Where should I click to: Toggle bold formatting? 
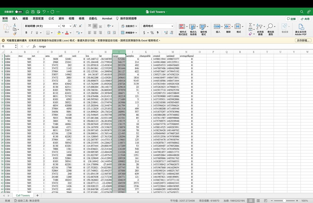click(27, 33)
